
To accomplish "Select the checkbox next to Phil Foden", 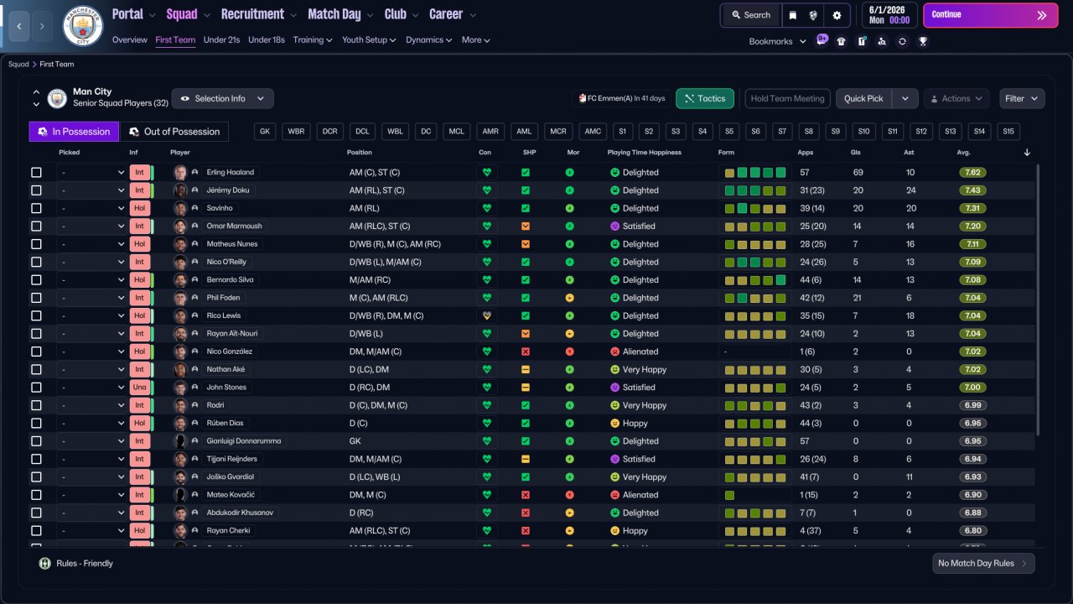I will 36,298.
